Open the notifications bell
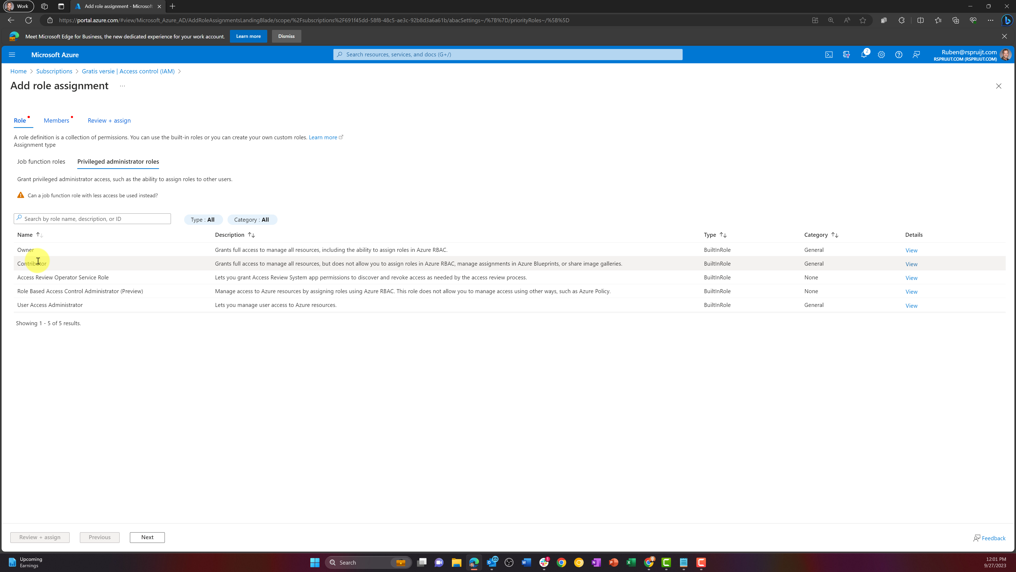Image resolution: width=1016 pixels, height=572 pixels. coord(864,55)
